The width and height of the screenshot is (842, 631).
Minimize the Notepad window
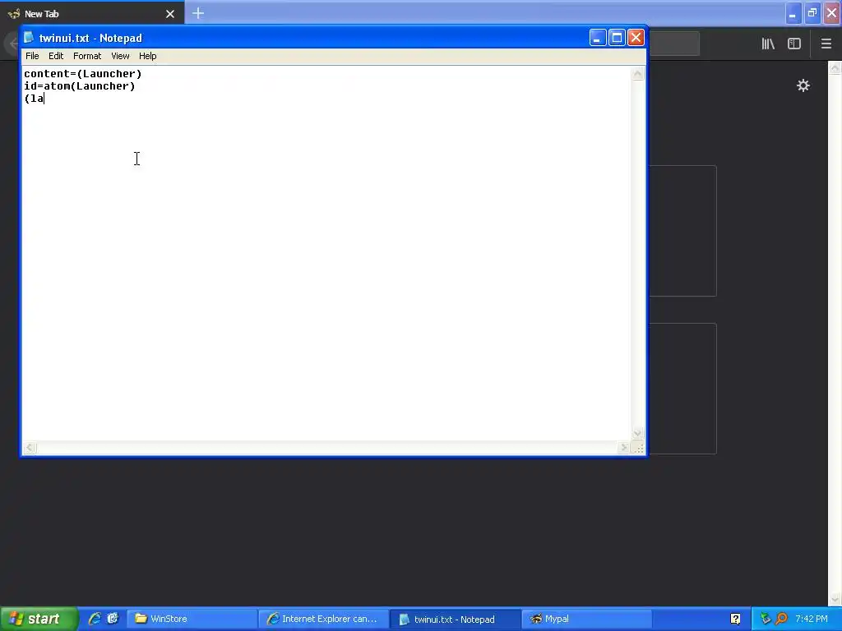tap(598, 38)
